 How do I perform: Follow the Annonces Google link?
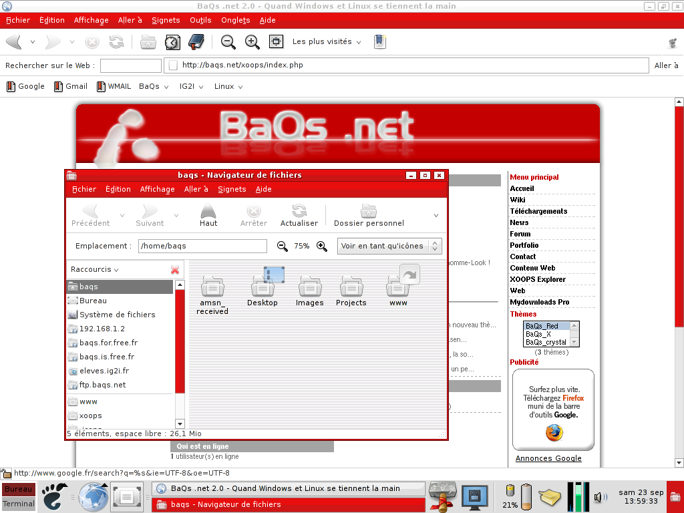[548, 458]
